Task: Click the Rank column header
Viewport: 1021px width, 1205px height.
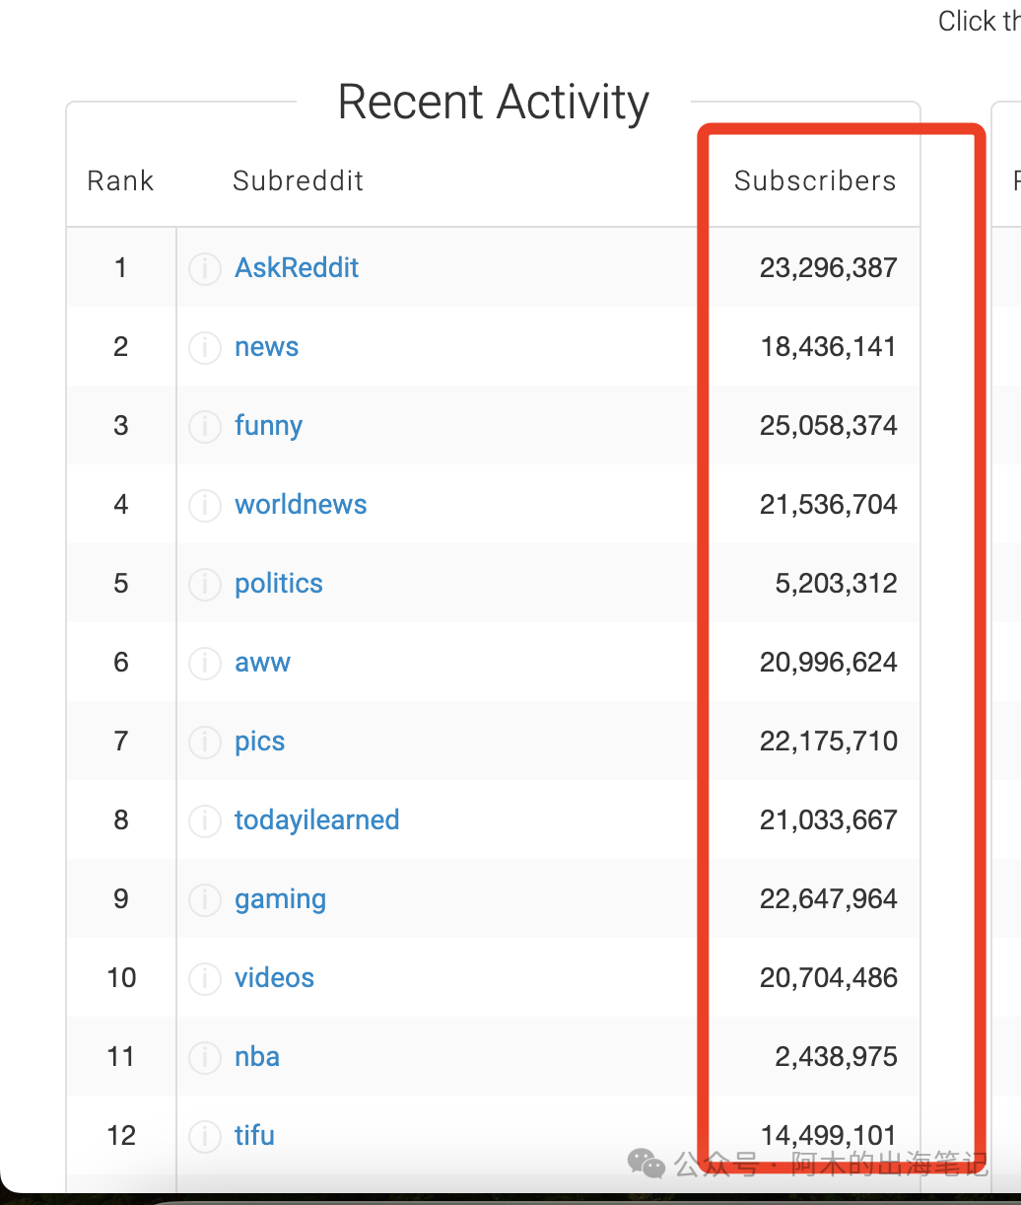Action: [x=120, y=181]
